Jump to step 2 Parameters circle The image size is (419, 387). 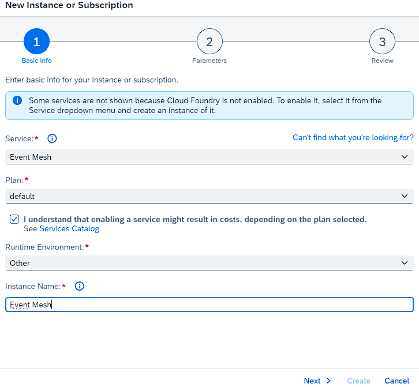click(x=209, y=42)
